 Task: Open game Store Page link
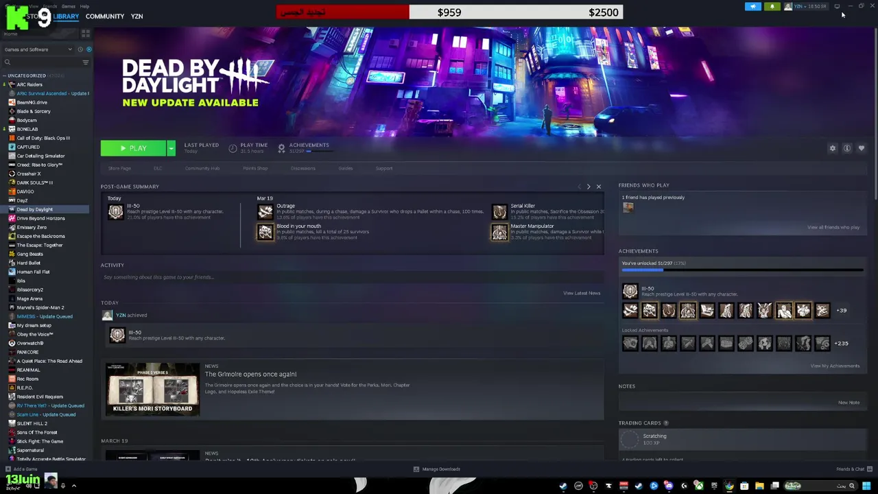point(119,168)
